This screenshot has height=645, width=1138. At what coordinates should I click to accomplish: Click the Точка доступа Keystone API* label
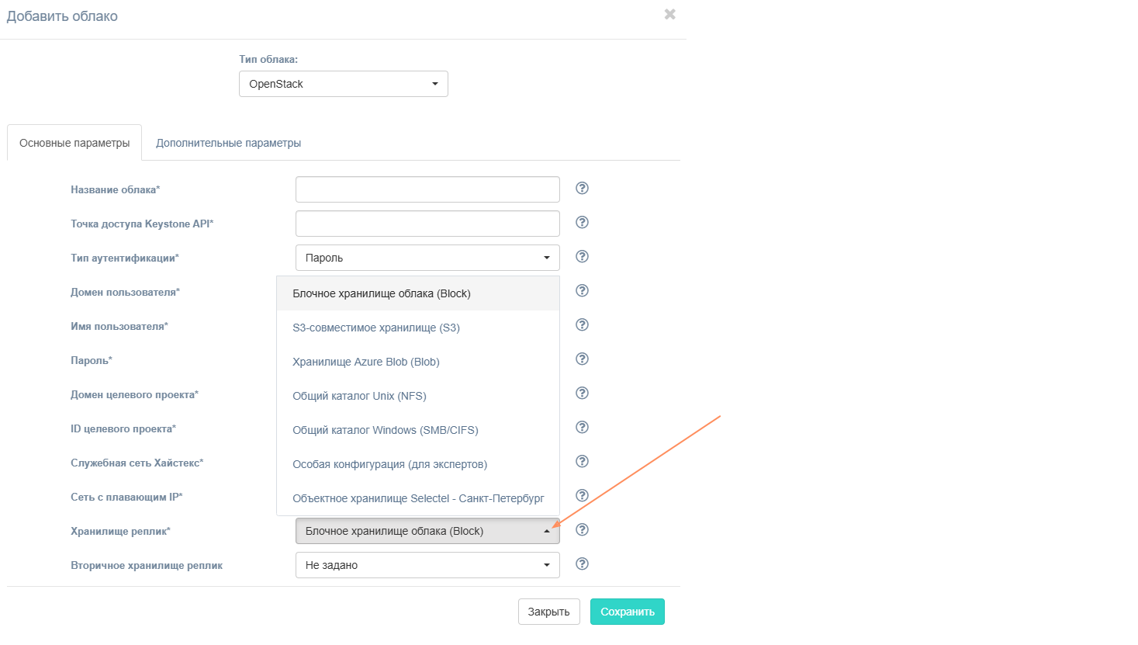(142, 224)
